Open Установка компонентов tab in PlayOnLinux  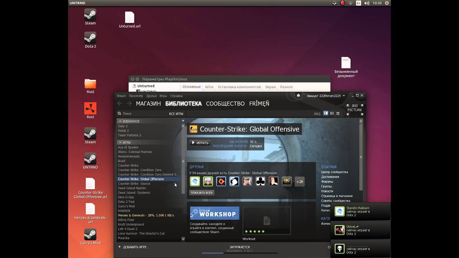pos(239,87)
